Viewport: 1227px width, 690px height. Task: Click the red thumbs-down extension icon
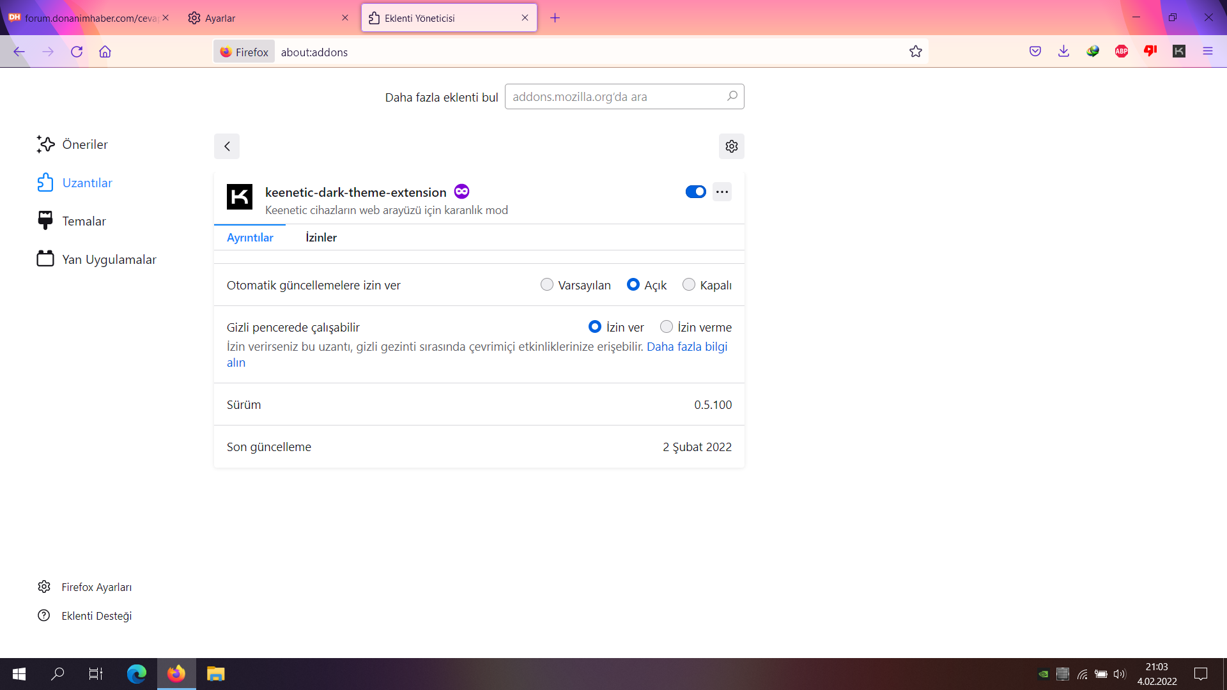(1150, 52)
